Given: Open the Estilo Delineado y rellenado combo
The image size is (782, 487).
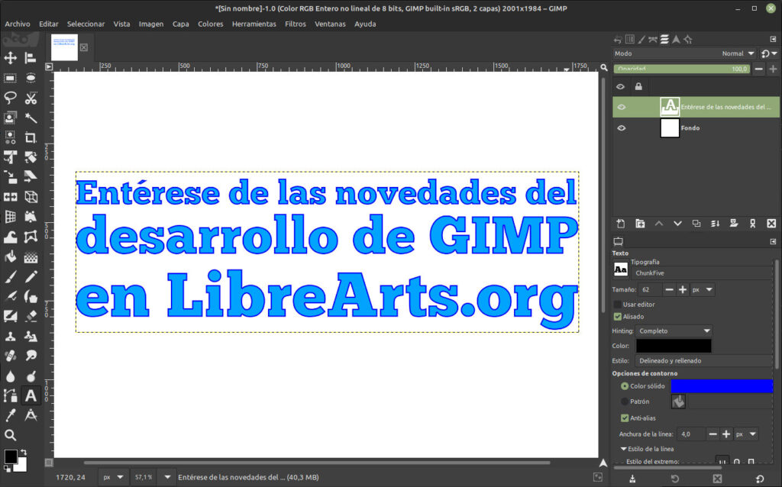Looking at the screenshot, I should pyautogui.click(x=703, y=361).
